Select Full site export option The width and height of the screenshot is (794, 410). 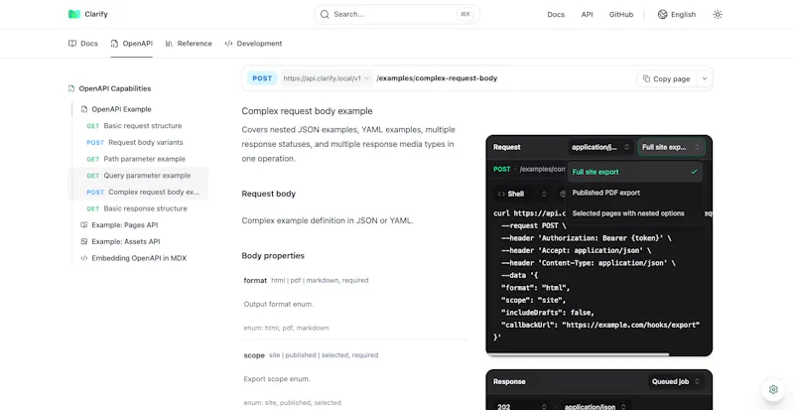pos(634,172)
